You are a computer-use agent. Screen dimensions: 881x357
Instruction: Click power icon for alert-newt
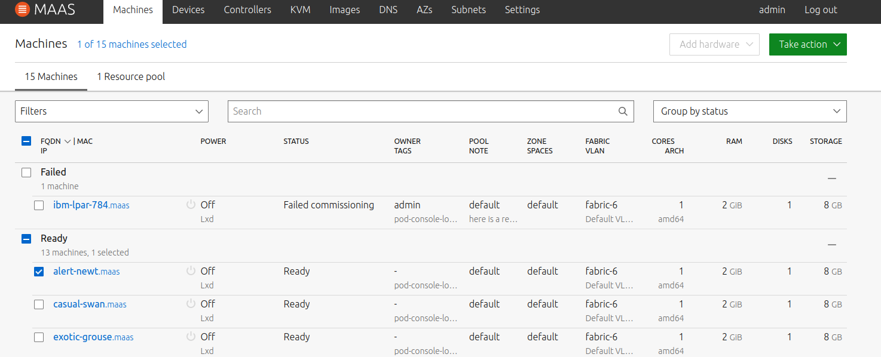click(x=191, y=271)
